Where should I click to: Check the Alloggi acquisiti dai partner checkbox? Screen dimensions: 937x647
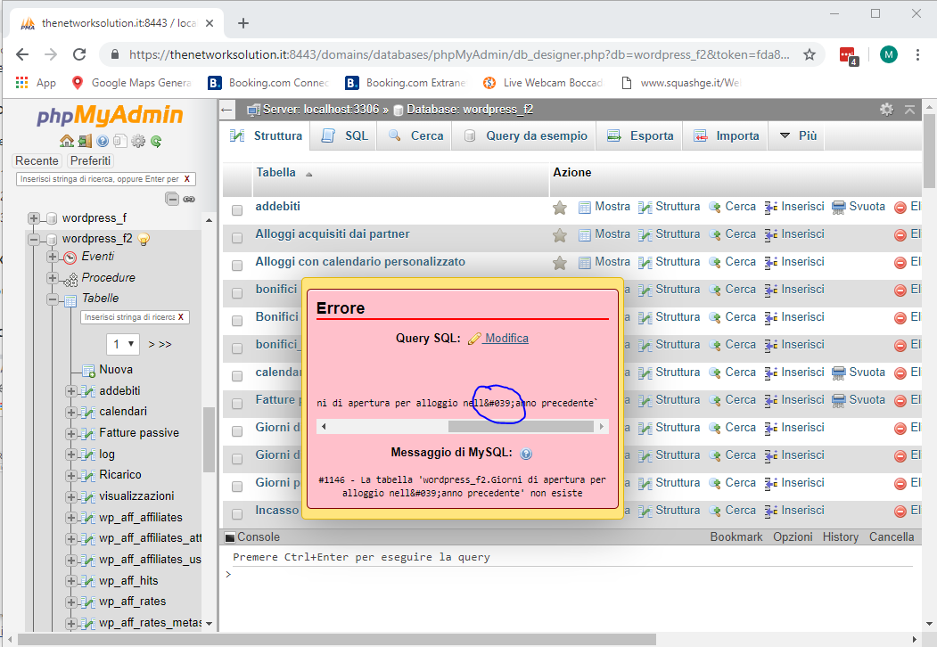click(x=237, y=238)
